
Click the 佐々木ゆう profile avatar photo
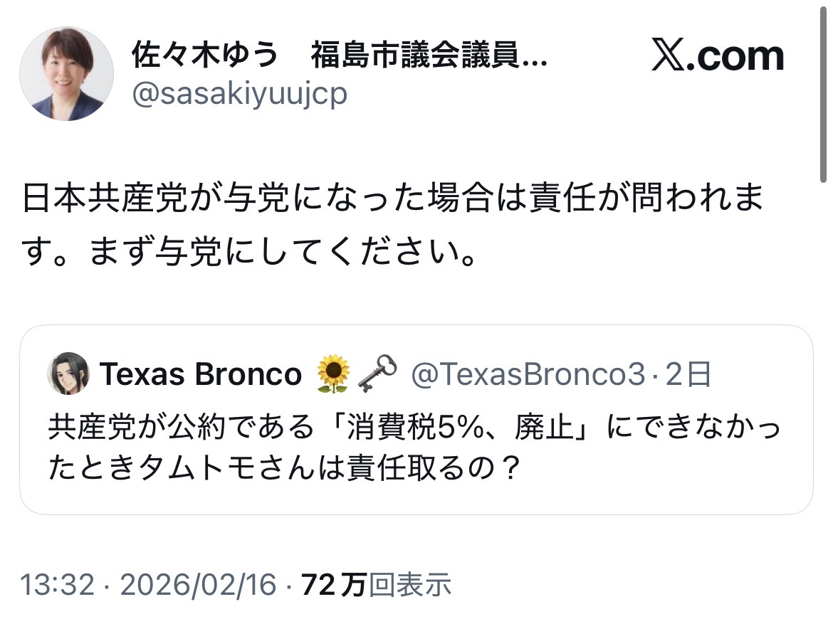(66, 74)
